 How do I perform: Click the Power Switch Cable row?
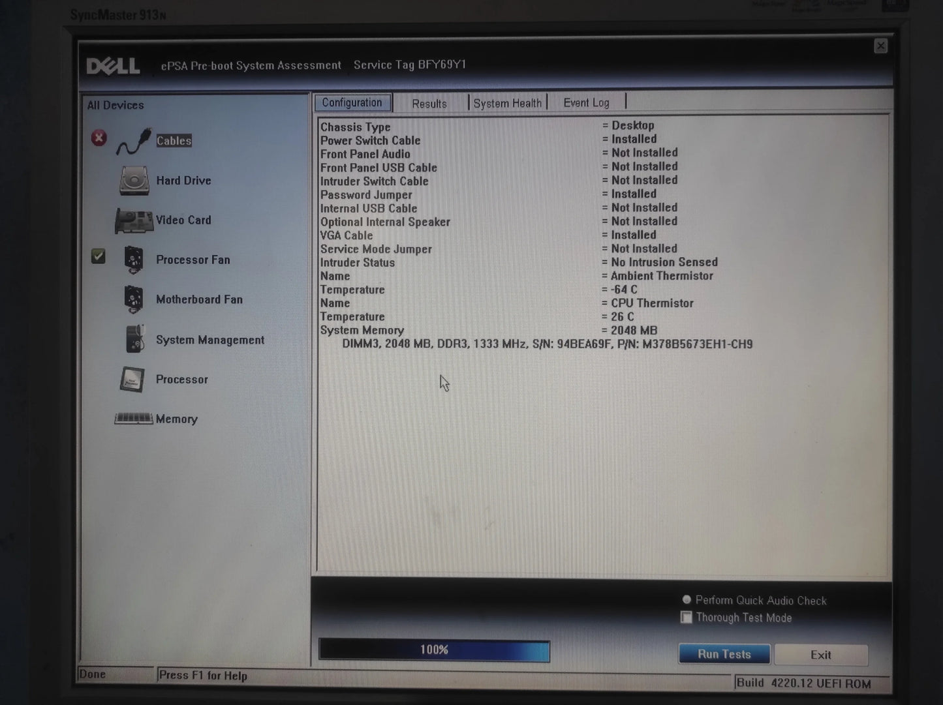pos(489,140)
